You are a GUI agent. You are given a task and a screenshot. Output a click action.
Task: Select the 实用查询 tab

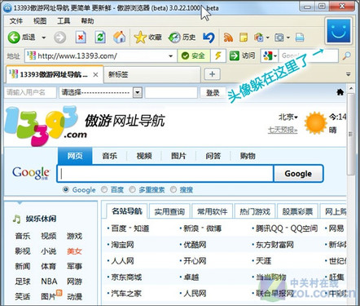pos(169,211)
